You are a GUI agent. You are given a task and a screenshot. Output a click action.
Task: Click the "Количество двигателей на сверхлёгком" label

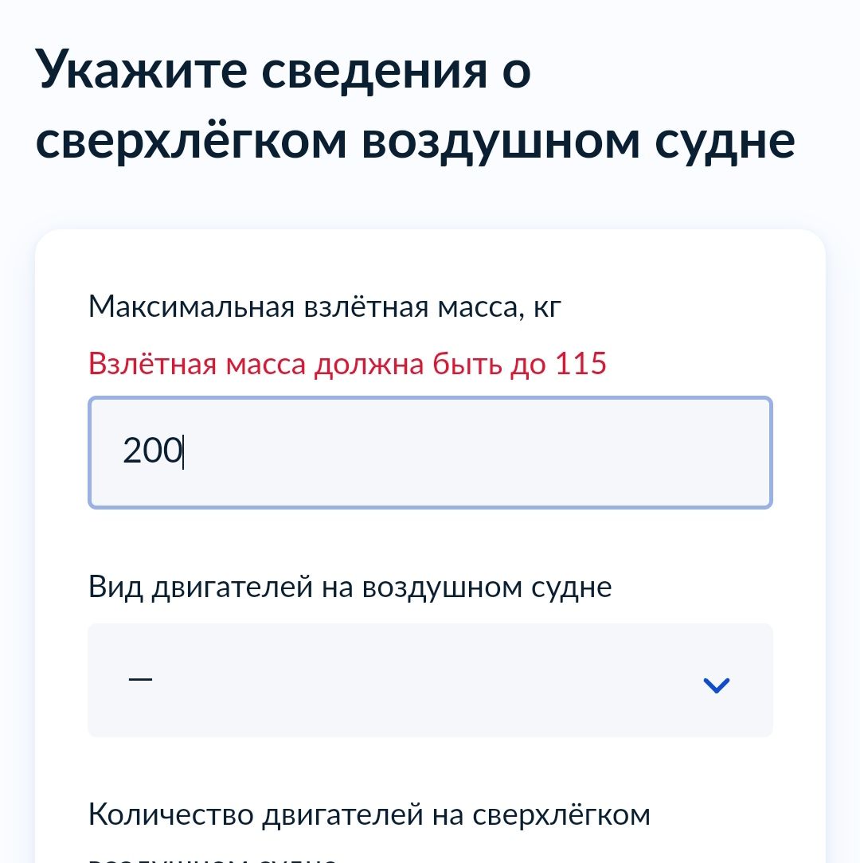(369, 814)
